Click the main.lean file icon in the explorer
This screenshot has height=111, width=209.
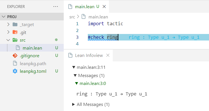click(x=18, y=48)
